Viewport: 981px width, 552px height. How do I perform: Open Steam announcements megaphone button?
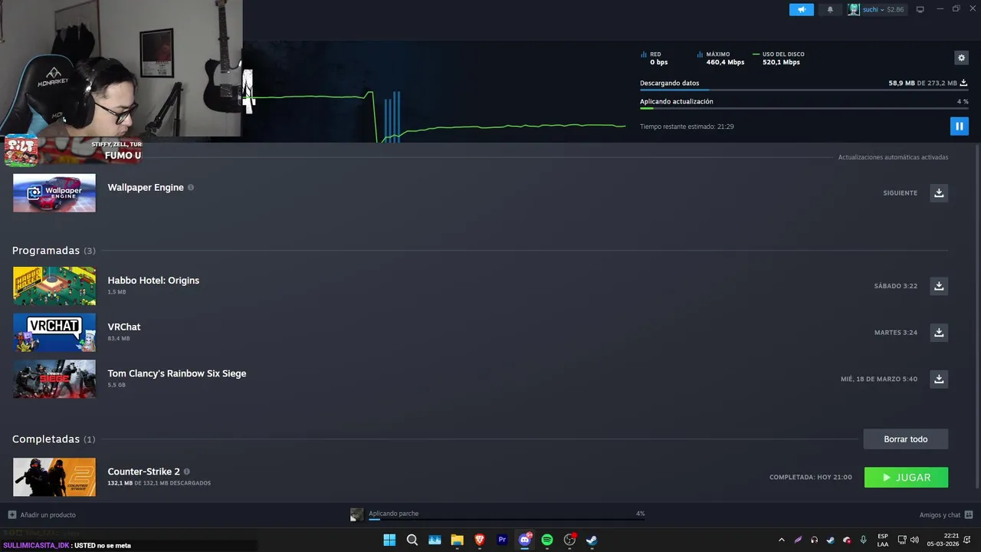pyautogui.click(x=801, y=9)
